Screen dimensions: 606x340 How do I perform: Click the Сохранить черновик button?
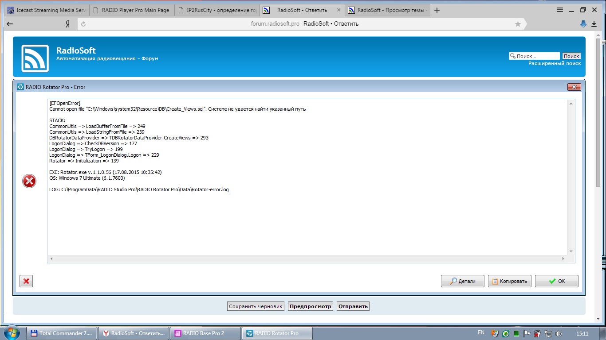pos(256,306)
